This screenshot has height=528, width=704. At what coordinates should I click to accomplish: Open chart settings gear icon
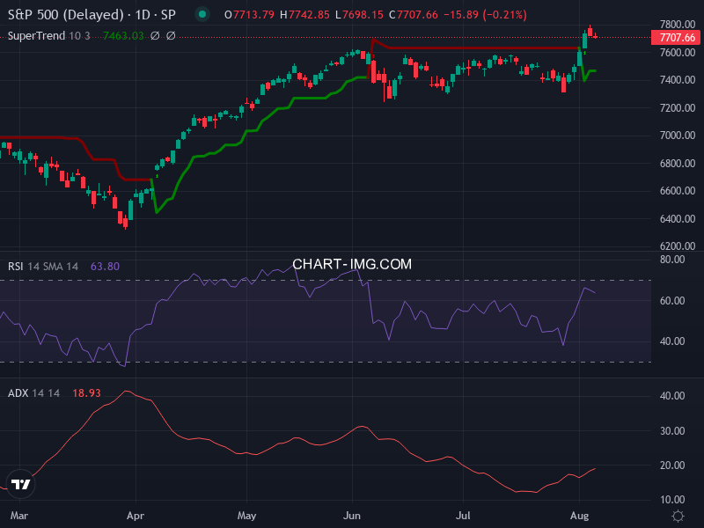tap(678, 516)
